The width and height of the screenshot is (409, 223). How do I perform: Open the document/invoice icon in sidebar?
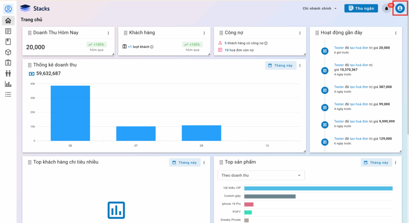pyautogui.click(x=8, y=31)
